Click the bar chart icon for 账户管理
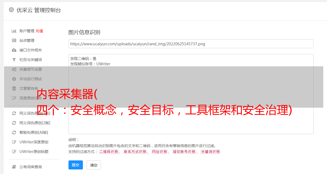This screenshot has height=174, width=327. 14,31
